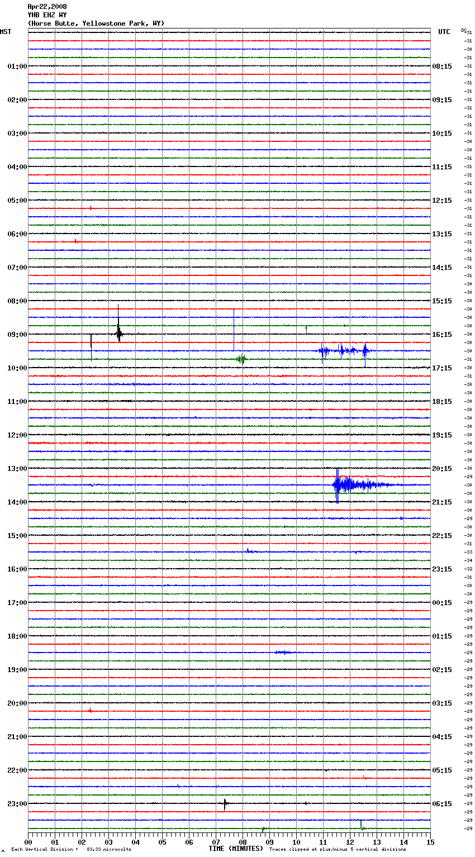This screenshot has height=857, width=475.
Task: Click the bottom axis minute tick label 12
Action: (x=350, y=842)
